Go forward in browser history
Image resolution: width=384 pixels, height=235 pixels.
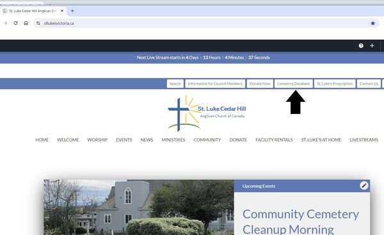tap(5, 23)
